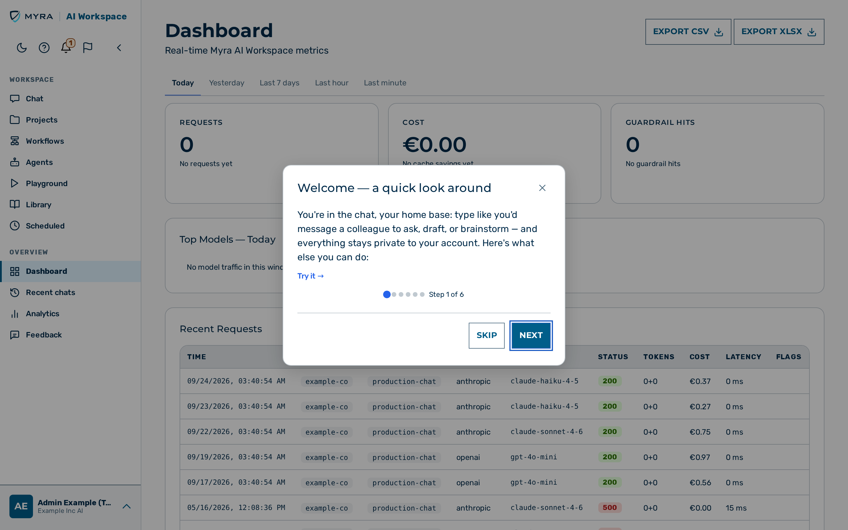Click the claude-haiku-4-5 cell dated 09/24/2026
This screenshot has height=530, width=848.
click(544, 381)
